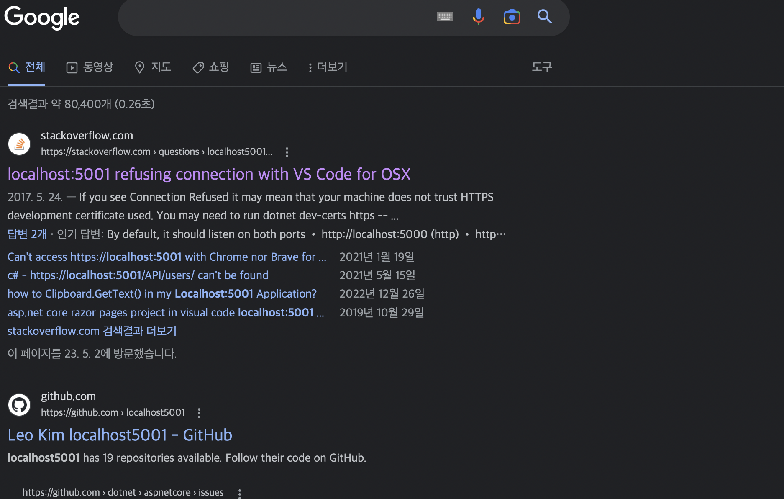784x499 pixels.
Task: Click the Google logo
Action: pos(42,18)
